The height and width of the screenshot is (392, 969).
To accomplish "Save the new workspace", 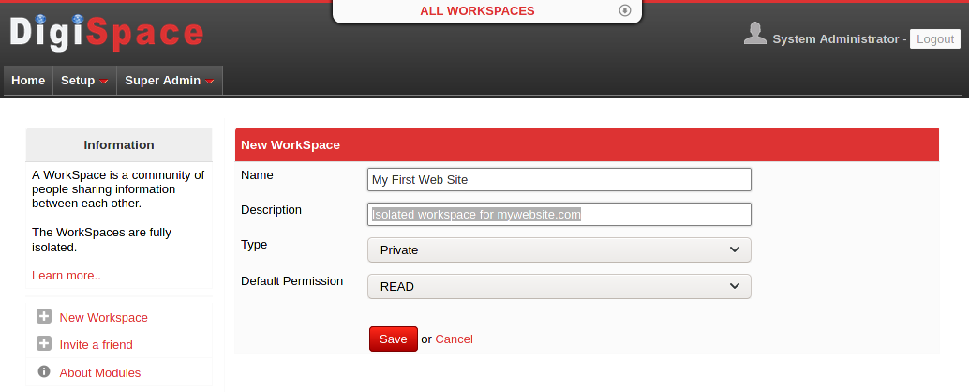I will point(394,339).
